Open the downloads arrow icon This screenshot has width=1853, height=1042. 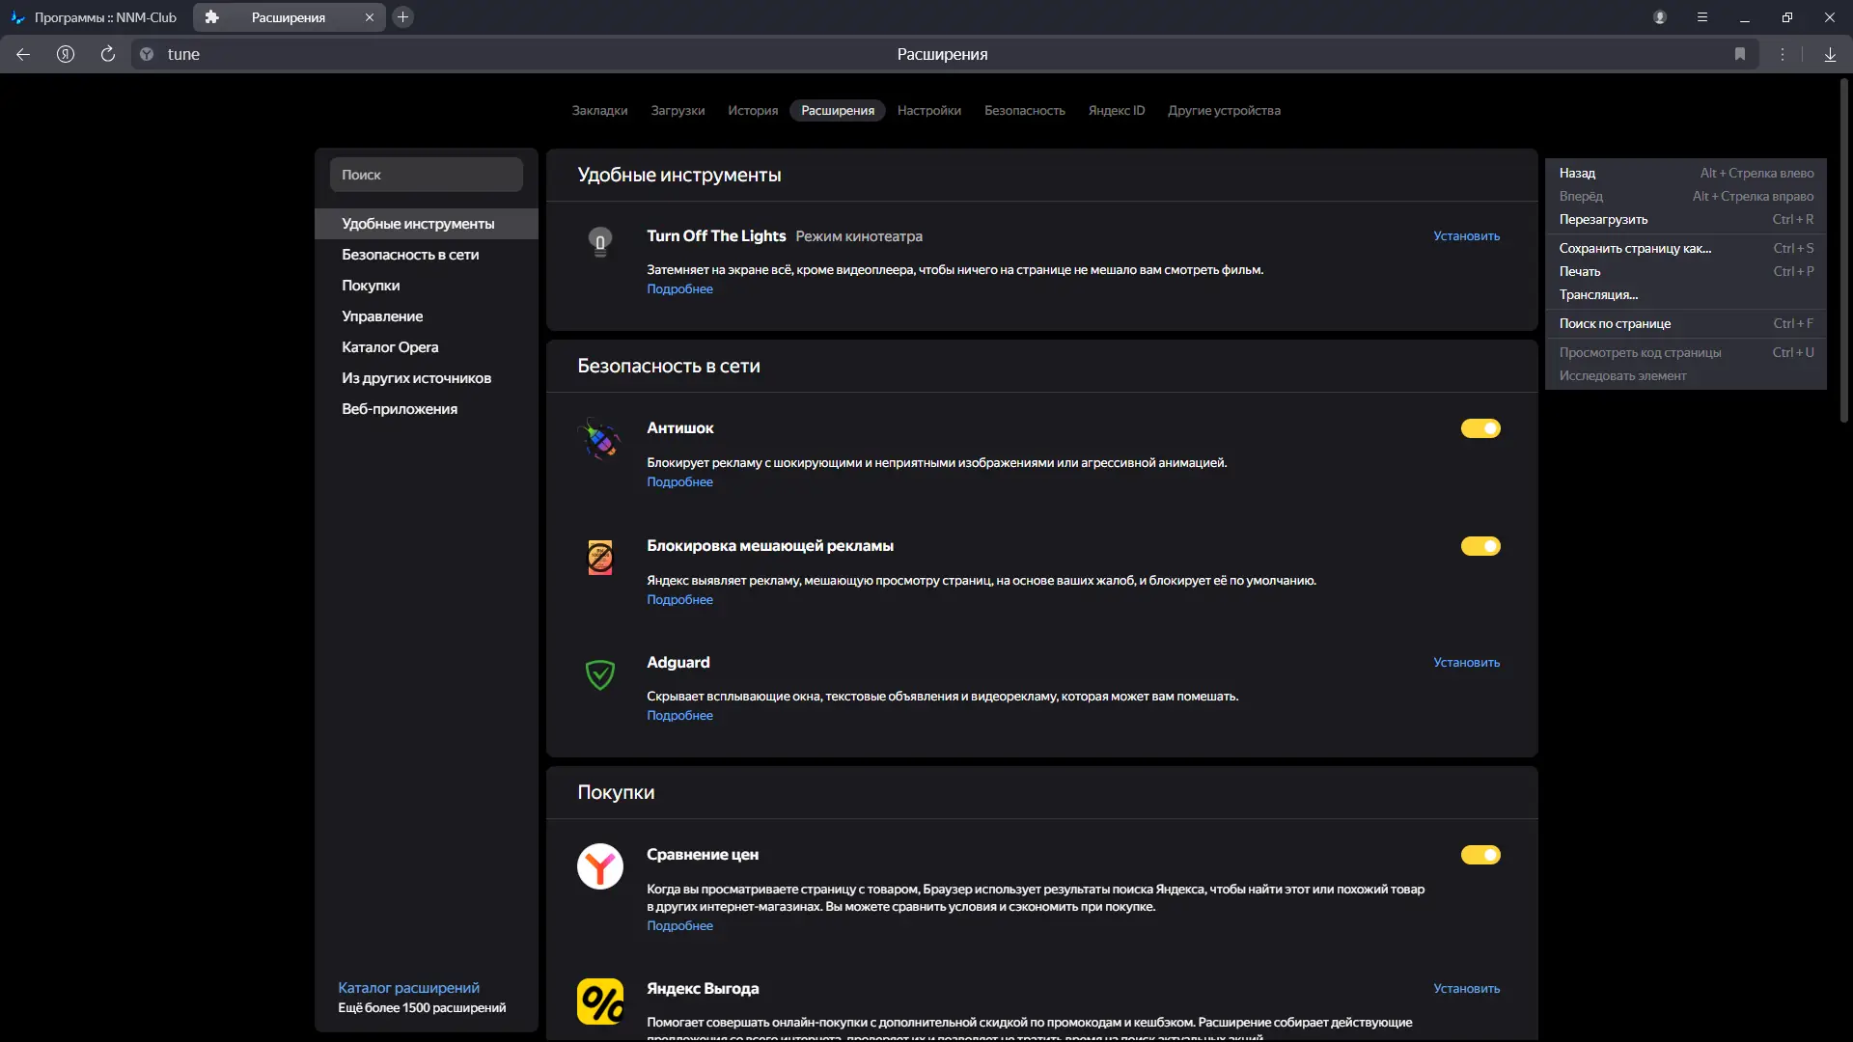(x=1830, y=54)
